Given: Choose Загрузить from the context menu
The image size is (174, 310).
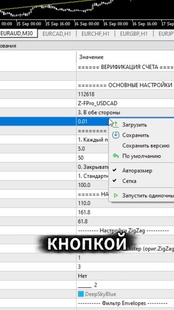Looking at the screenshot, I should pyautogui.click(x=134, y=125).
